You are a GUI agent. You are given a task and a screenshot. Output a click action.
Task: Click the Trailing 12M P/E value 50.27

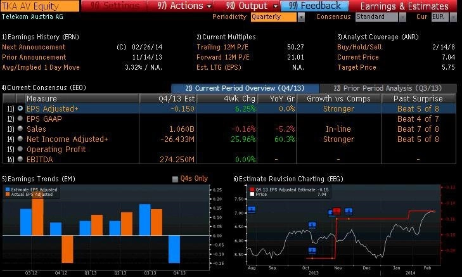(295, 47)
